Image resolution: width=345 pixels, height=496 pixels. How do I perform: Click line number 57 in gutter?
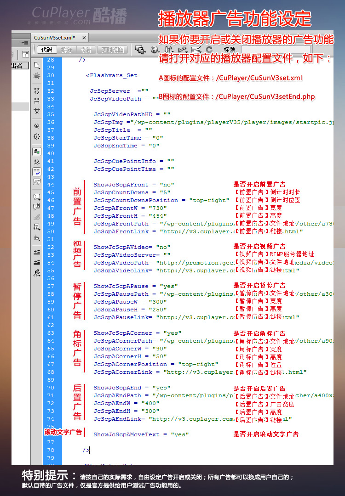click(x=51, y=286)
